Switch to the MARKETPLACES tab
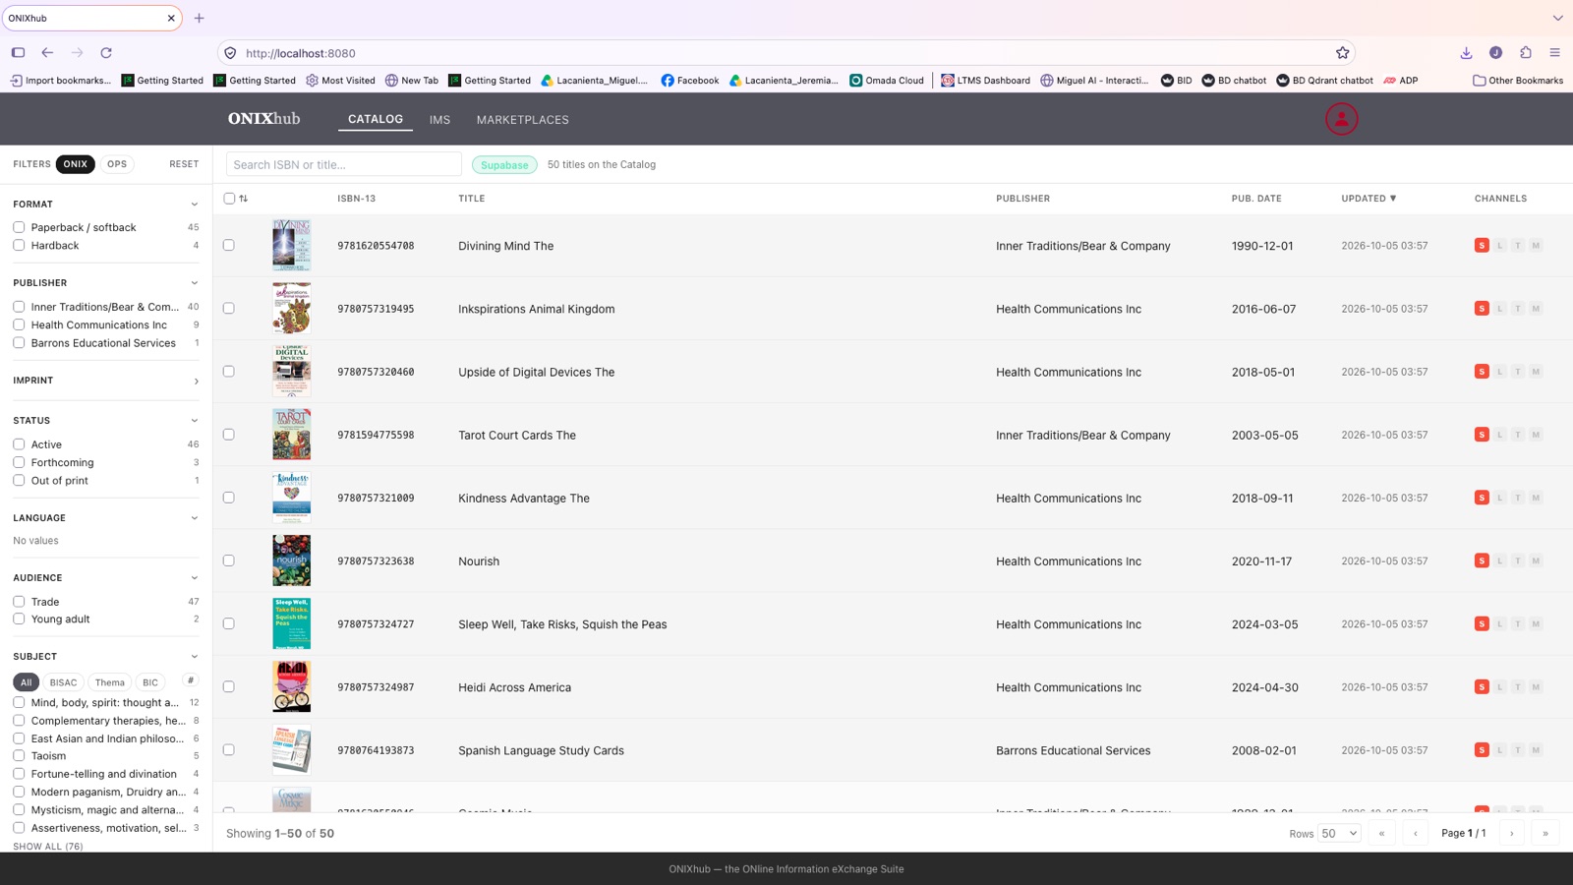Image resolution: width=1573 pixels, height=885 pixels. pos(523,120)
